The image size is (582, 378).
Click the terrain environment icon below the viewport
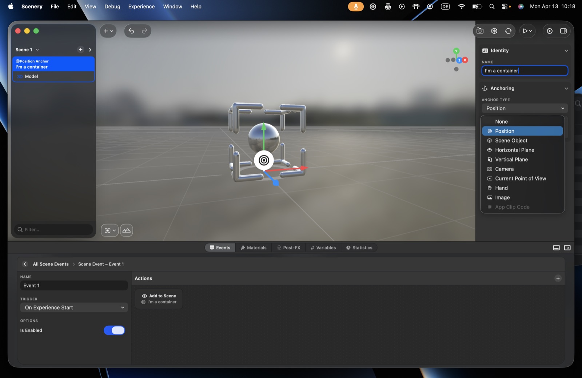[127, 230]
